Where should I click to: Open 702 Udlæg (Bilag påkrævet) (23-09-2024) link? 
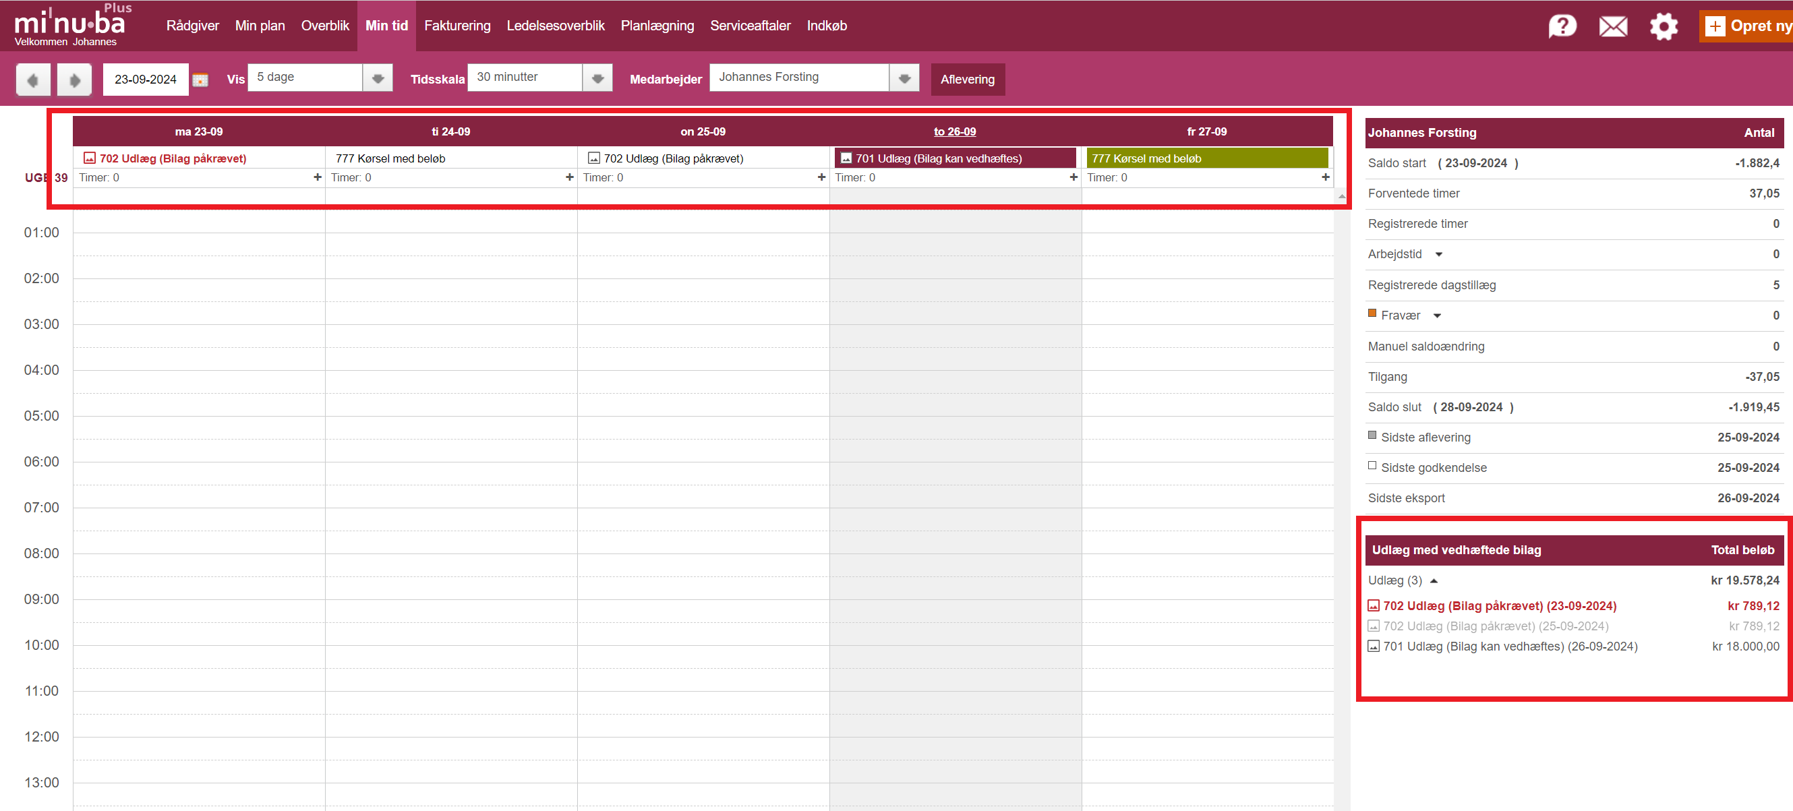(x=1499, y=605)
